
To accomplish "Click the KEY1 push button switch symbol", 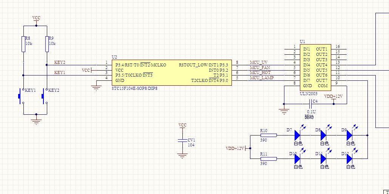I will coord(20,96).
